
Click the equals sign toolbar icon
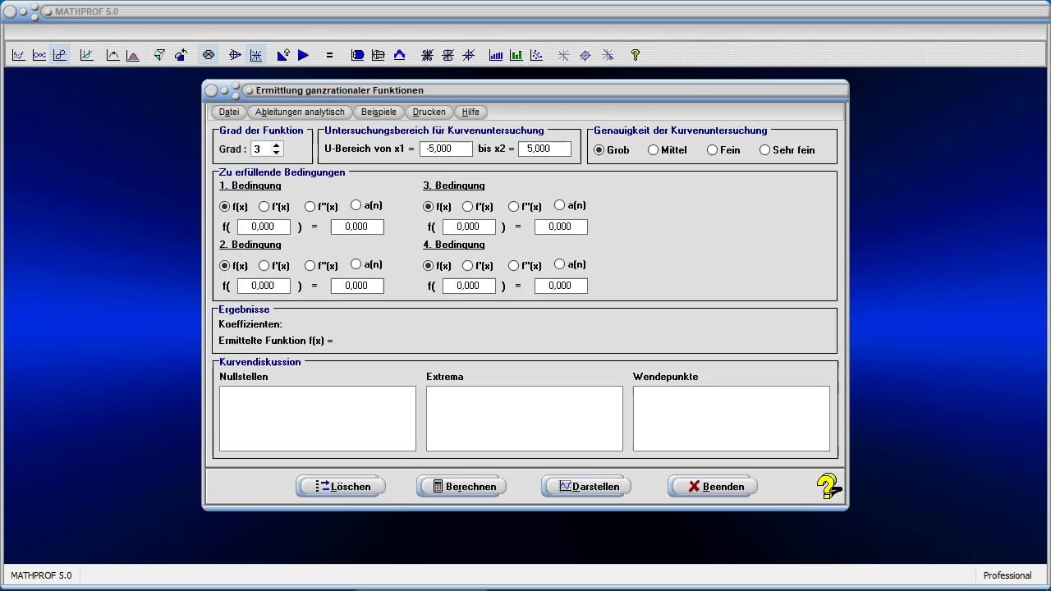click(329, 55)
